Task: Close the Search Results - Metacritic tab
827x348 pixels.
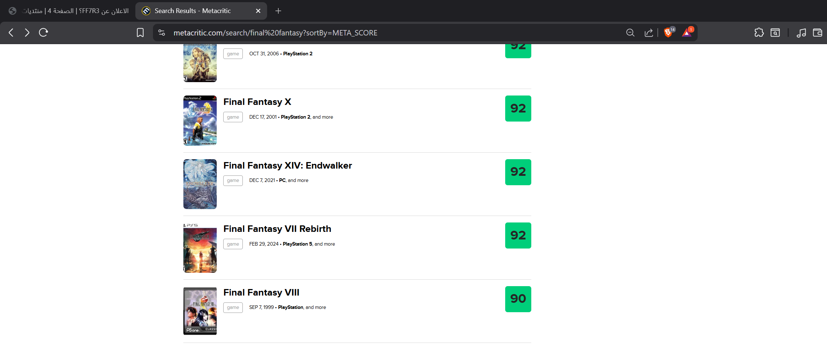Action: tap(258, 11)
